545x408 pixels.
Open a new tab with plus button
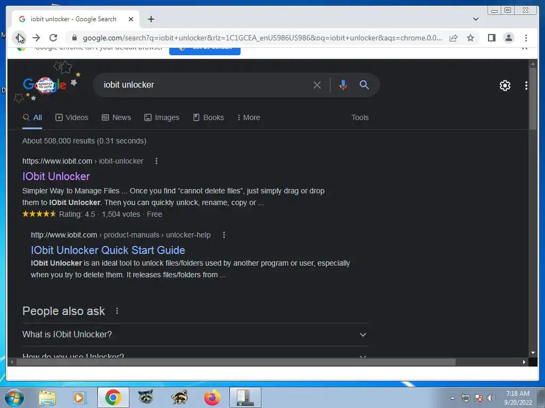point(151,19)
